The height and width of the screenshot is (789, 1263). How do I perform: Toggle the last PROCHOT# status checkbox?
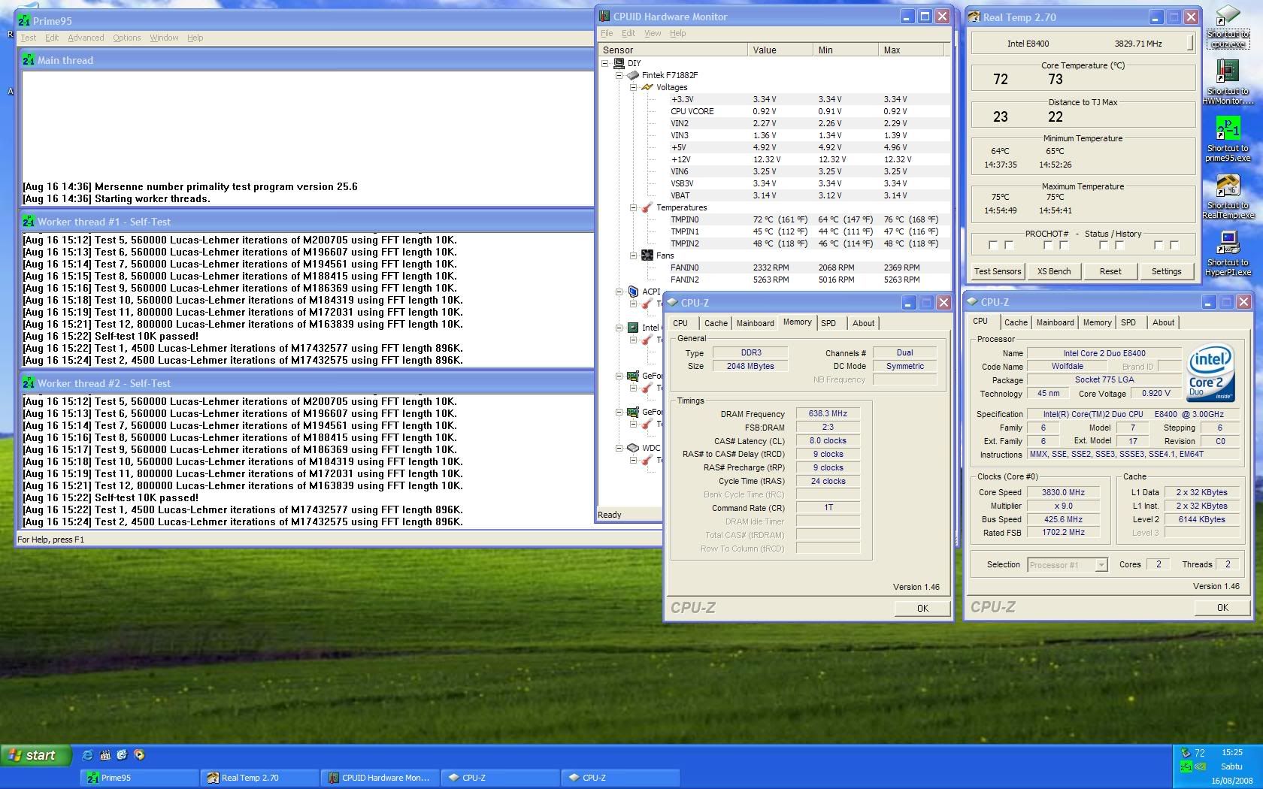click(1174, 246)
